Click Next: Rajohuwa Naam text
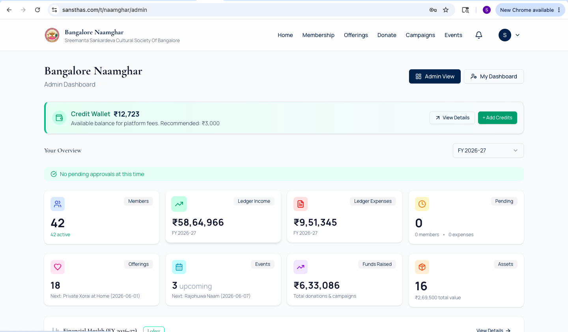The height and width of the screenshot is (332, 568). click(x=211, y=296)
